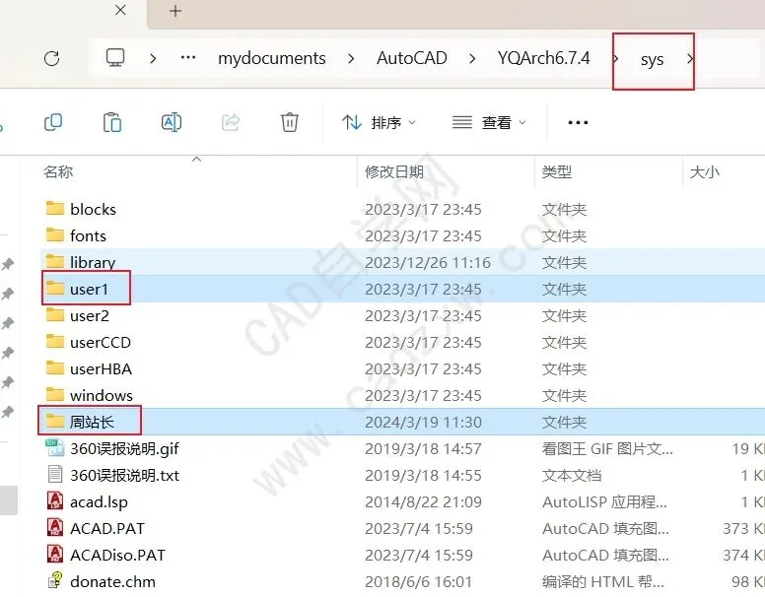Click the share icon in toolbar

[x=231, y=122]
